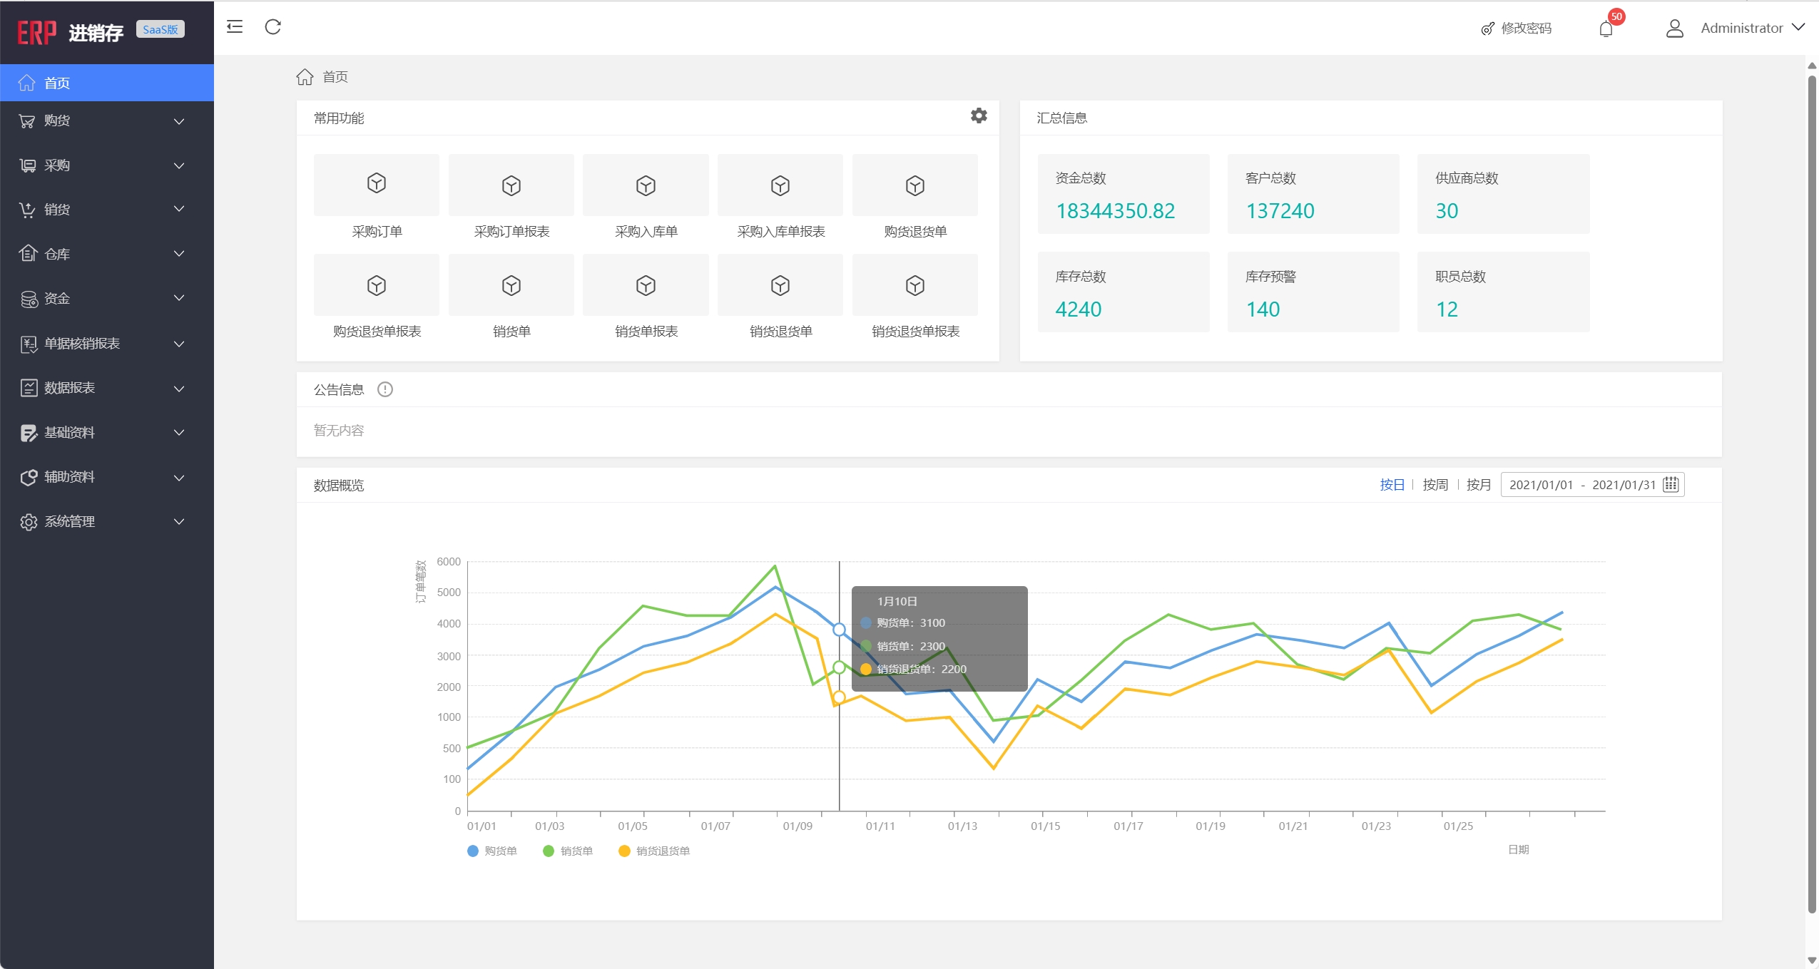Collapse the sidebar with the menu fold icon
1819x969 pixels.
(235, 27)
